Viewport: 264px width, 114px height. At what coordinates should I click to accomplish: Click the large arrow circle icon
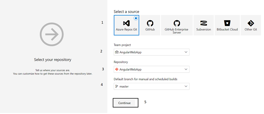52,34
